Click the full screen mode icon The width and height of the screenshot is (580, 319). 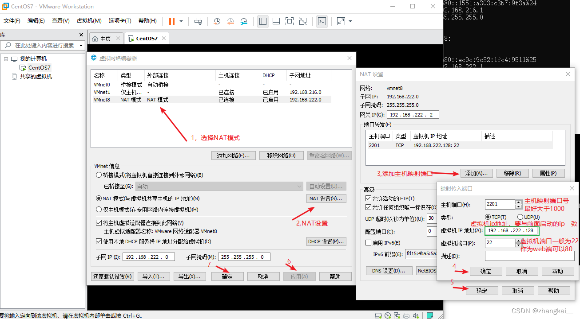(290, 21)
